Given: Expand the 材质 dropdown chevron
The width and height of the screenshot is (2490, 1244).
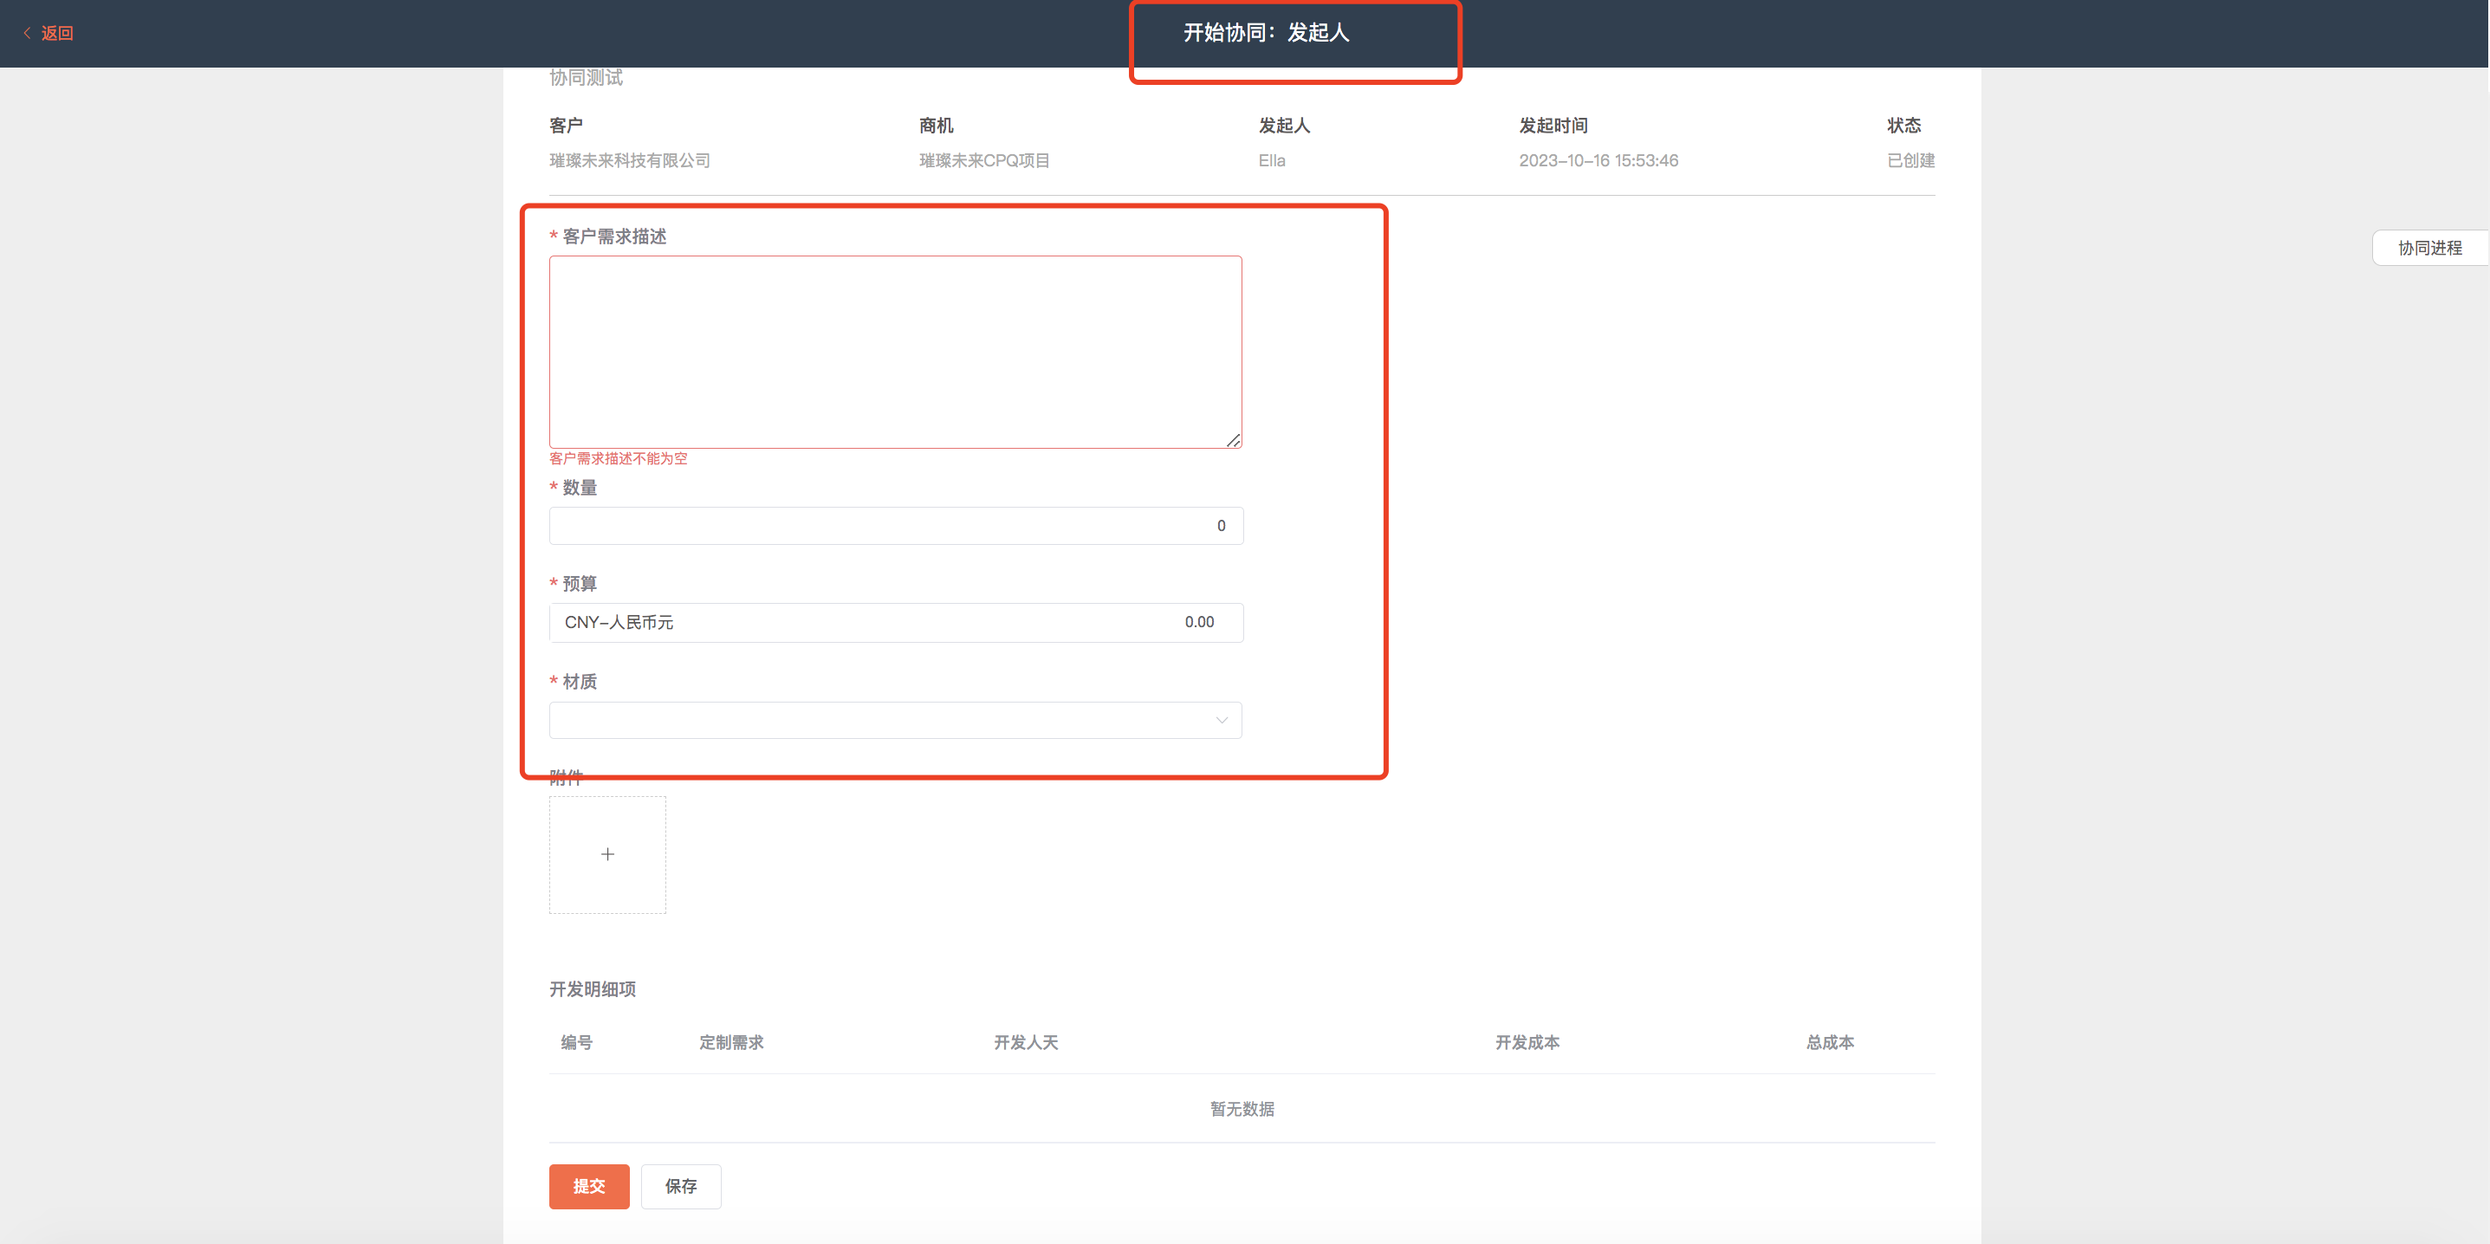Looking at the screenshot, I should pyautogui.click(x=1222, y=720).
